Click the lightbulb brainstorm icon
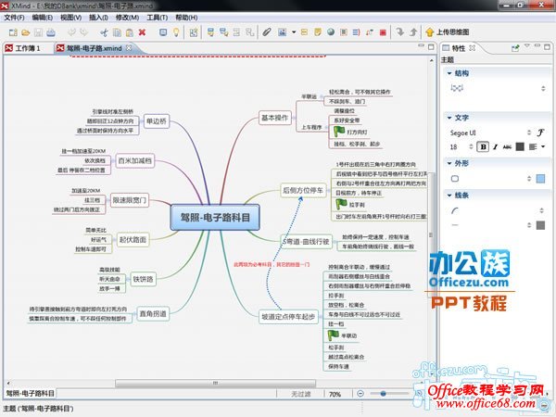This screenshot has height=417, width=556. pos(176,32)
